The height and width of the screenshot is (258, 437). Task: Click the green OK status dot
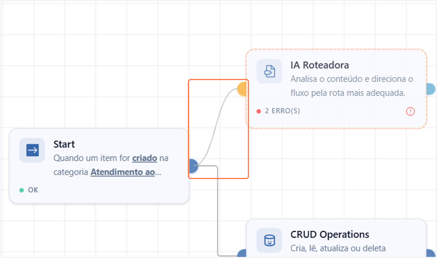(x=21, y=190)
